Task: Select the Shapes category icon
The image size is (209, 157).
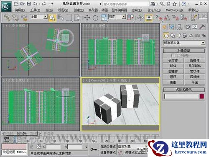Action: coord(173,36)
